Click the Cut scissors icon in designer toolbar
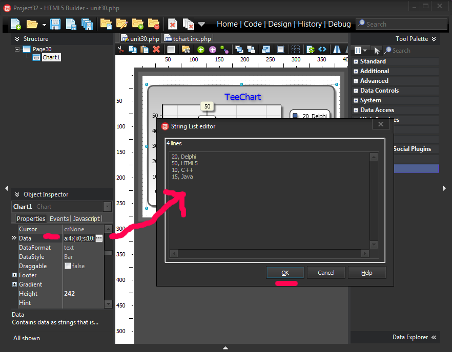Image resolution: width=452 pixels, height=352 pixels. point(121,50)
